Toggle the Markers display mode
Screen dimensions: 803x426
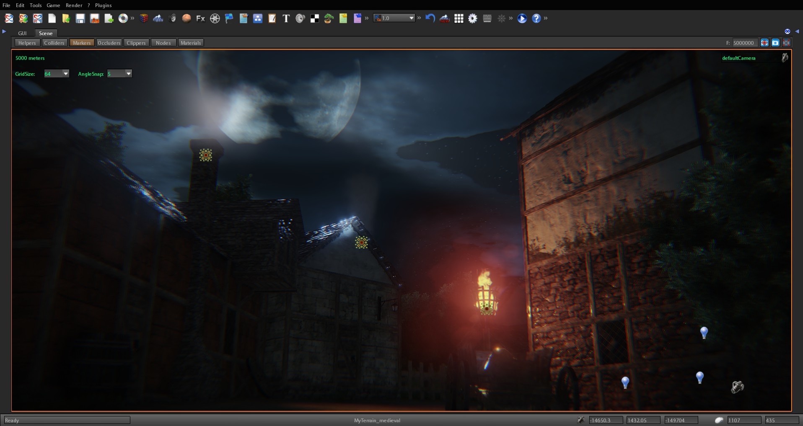(81, 42)
